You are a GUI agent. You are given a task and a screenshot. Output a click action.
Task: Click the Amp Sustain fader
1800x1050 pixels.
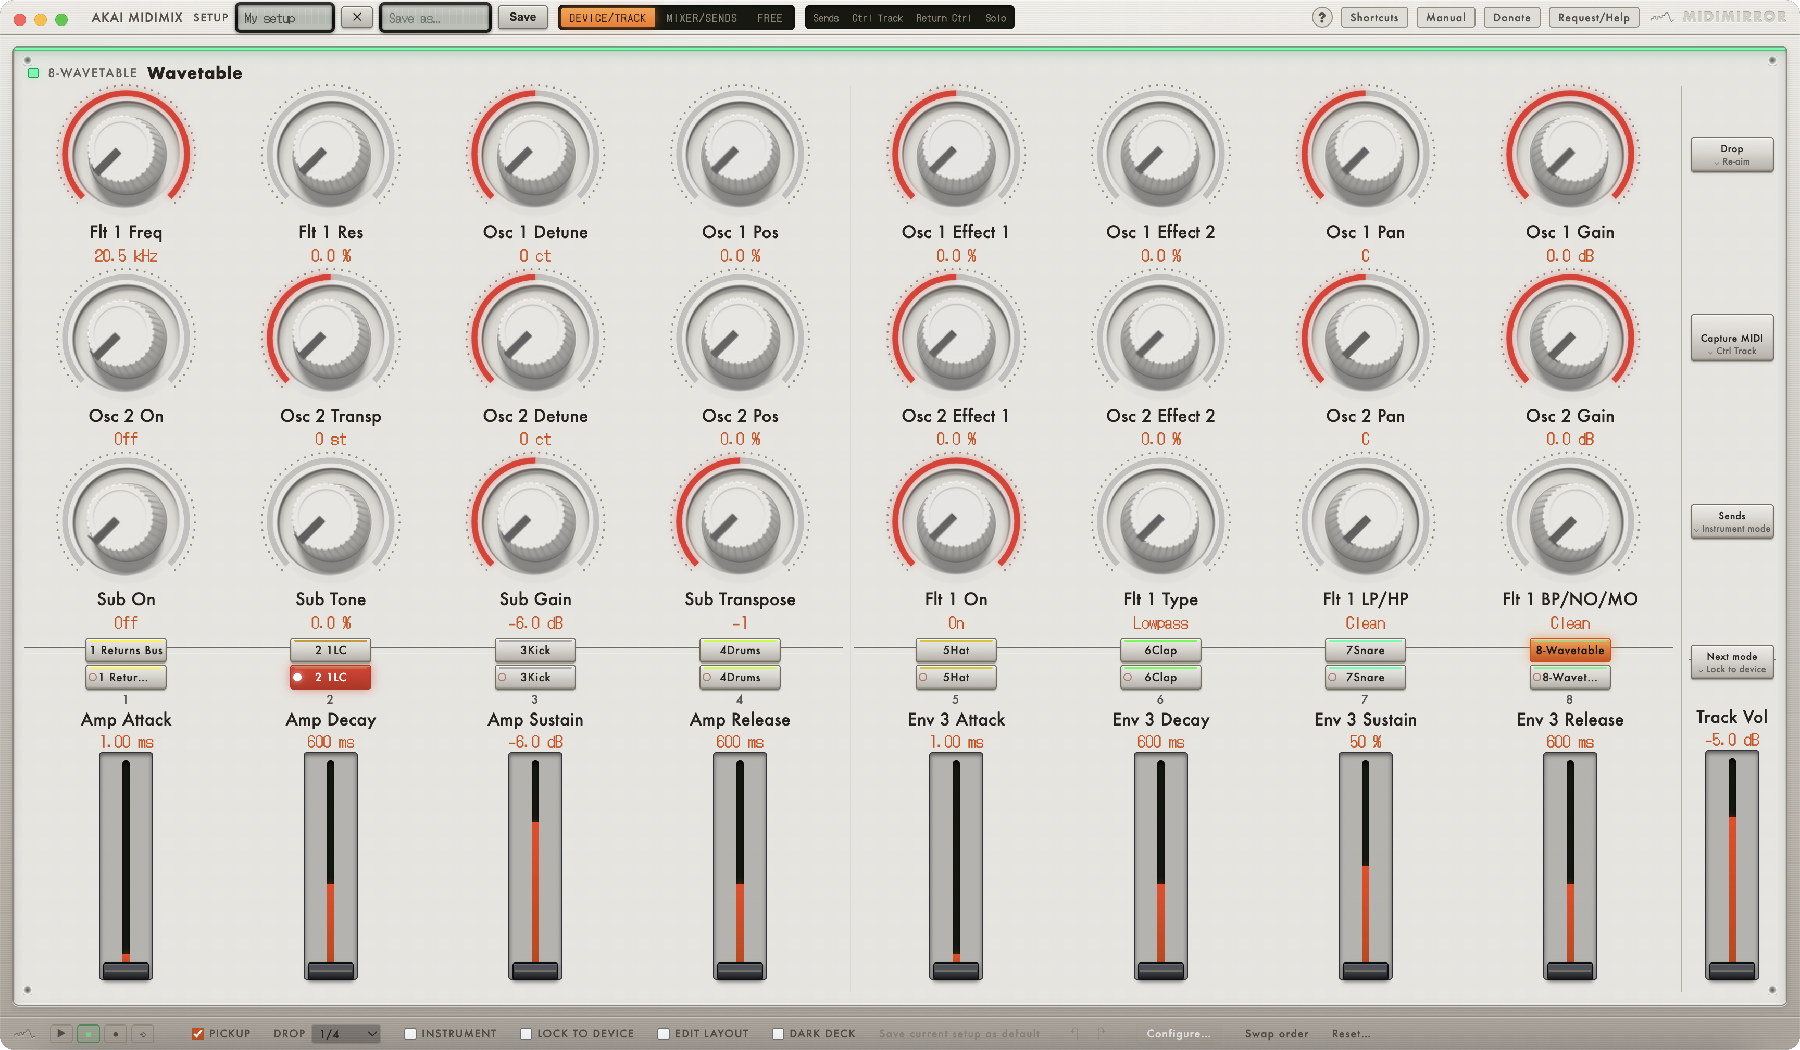535,865
